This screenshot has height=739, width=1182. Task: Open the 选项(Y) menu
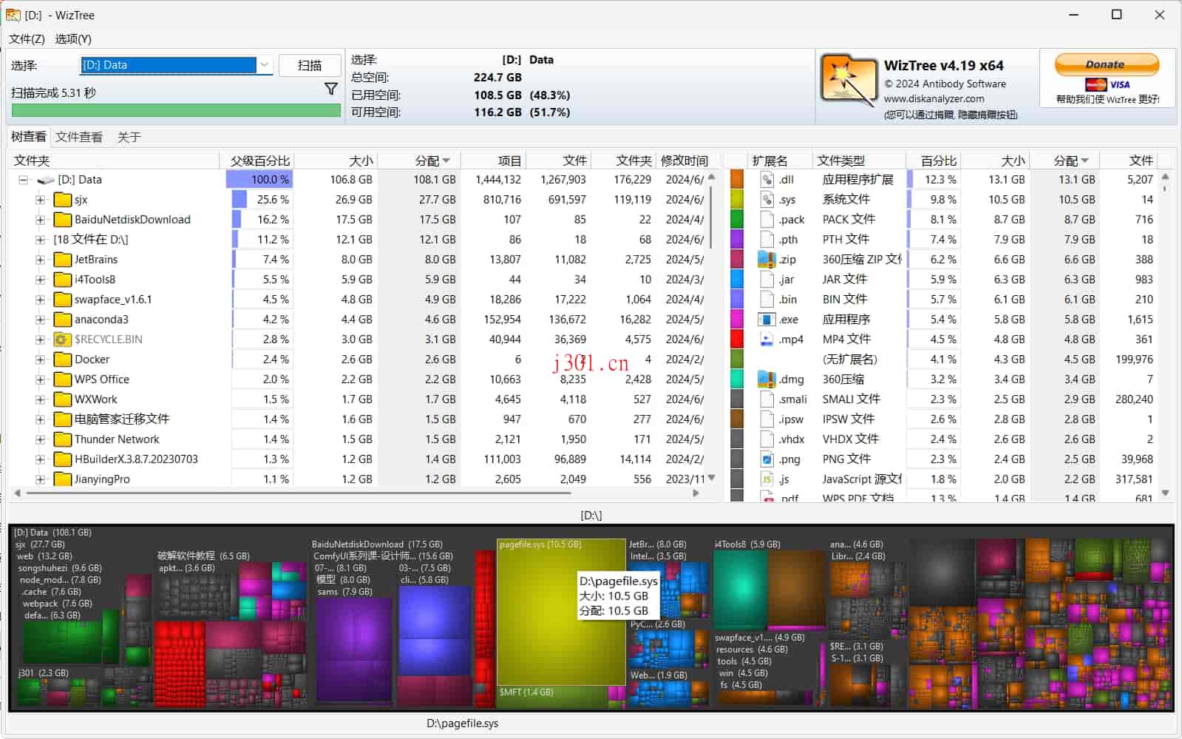[x=73, y=38]
